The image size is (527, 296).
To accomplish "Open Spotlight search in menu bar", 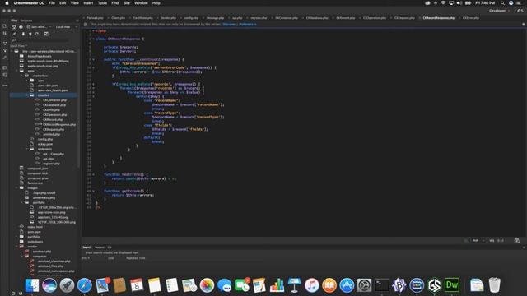I will coord(502,3).
